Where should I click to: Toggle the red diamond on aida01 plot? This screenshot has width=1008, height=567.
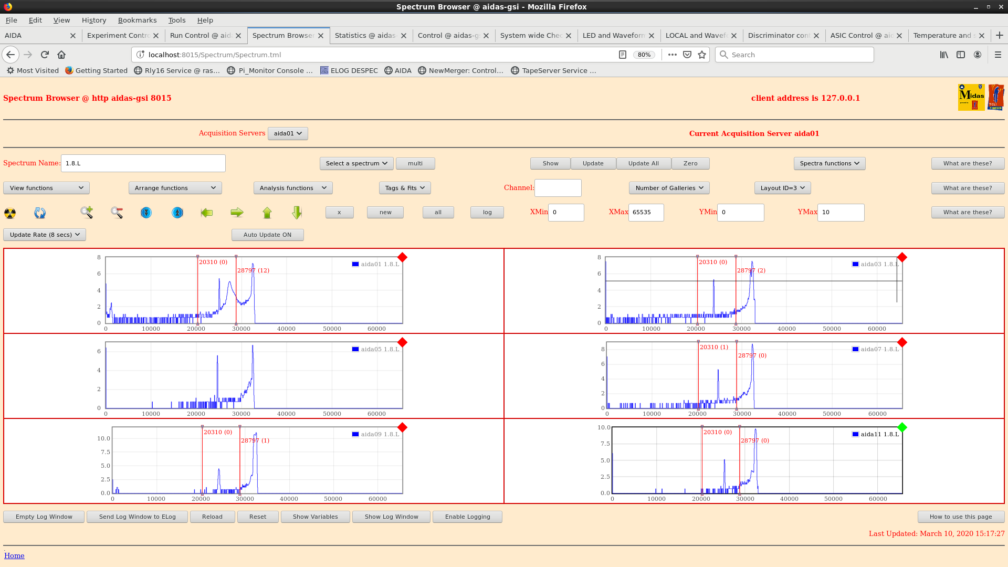point(402,257)
